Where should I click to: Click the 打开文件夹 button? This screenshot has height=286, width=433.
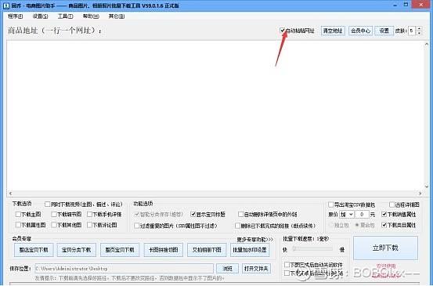click(x=256, y=268)
